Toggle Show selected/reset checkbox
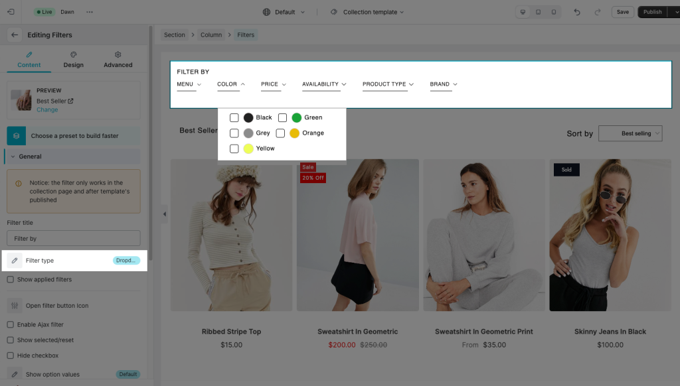 [11, 340]
